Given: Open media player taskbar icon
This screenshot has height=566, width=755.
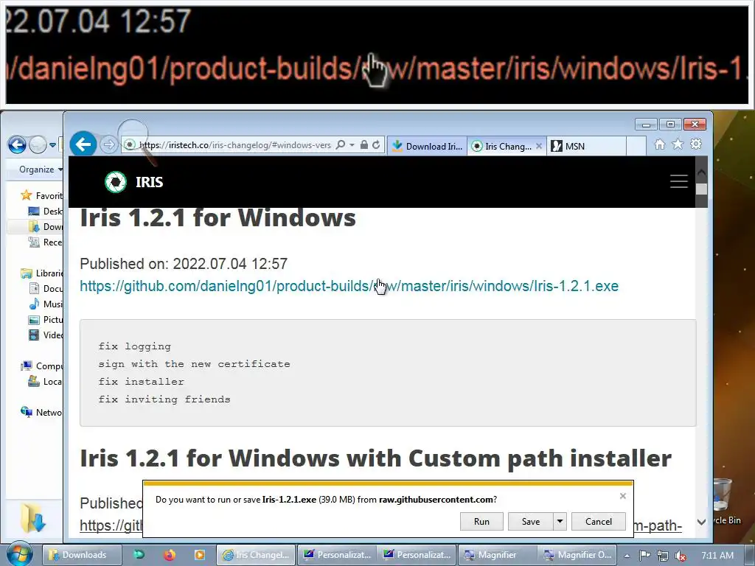Looking at the screenshot, I should (x=199, y=555).
